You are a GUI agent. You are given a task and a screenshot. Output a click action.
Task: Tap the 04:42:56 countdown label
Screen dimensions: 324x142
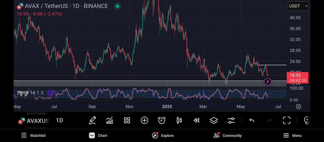298,81
